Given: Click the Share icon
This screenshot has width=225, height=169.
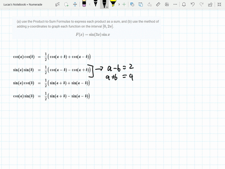Looking at the screenshot, I should click(x=210, y=4).
